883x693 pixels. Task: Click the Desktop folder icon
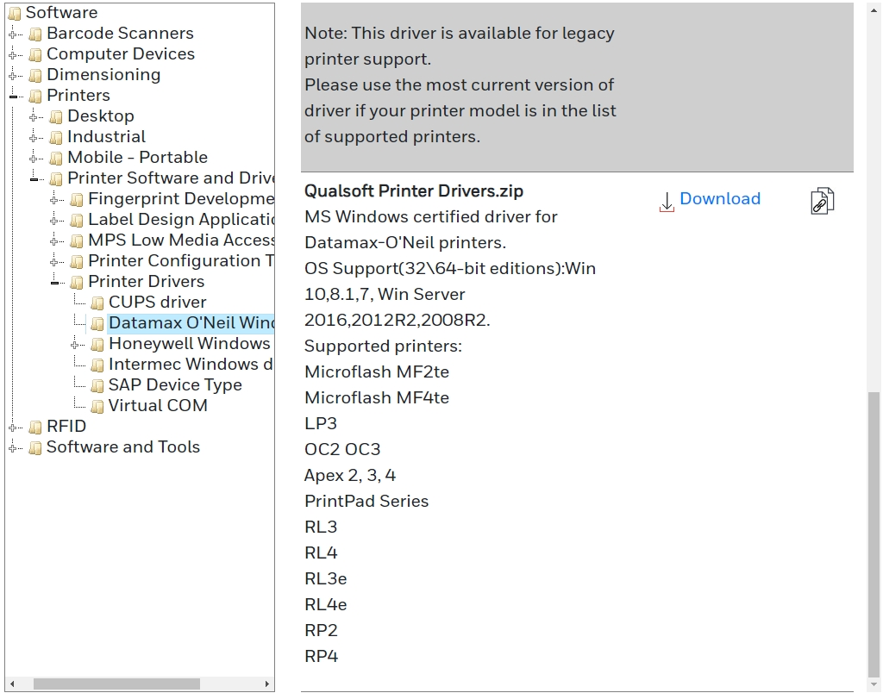coord(56,116)
